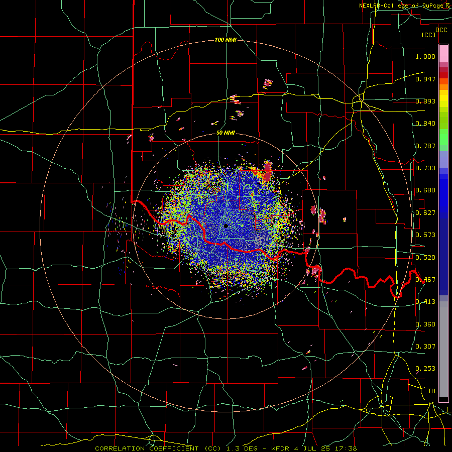Select the 0.947 color scale value

pyautogui.click(x=425, y=79)
